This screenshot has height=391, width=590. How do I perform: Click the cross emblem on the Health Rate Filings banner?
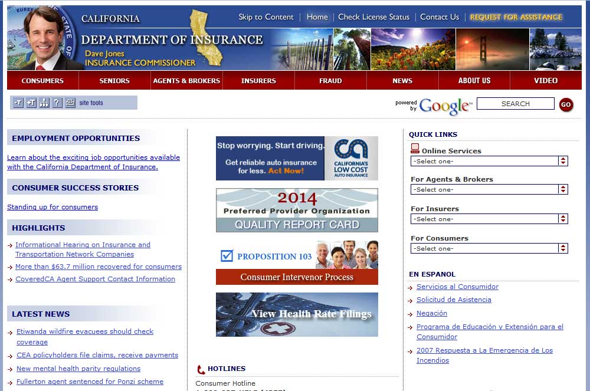click(x=278, y=328)
